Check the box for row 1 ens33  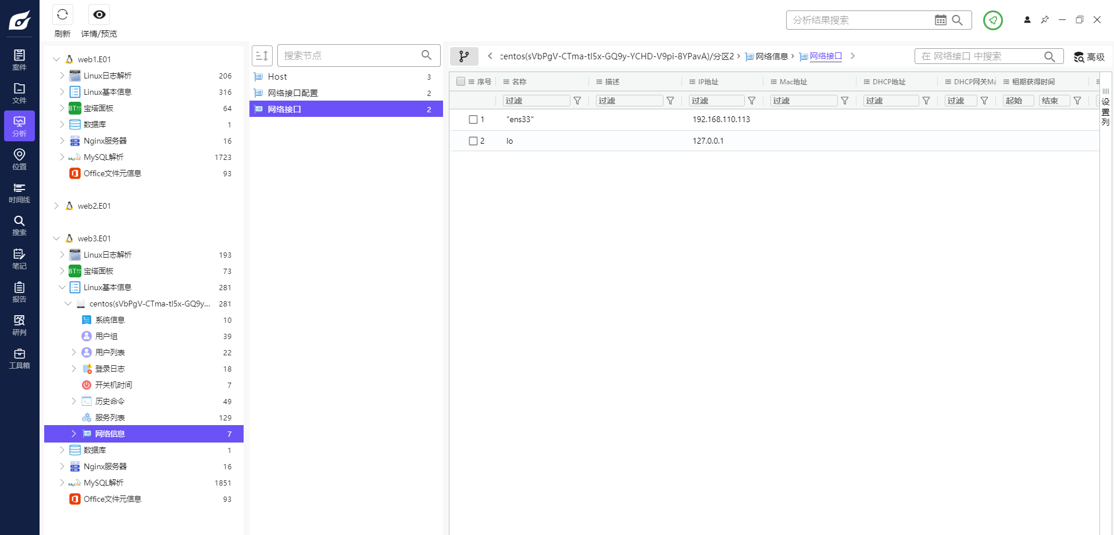(473, 120)
